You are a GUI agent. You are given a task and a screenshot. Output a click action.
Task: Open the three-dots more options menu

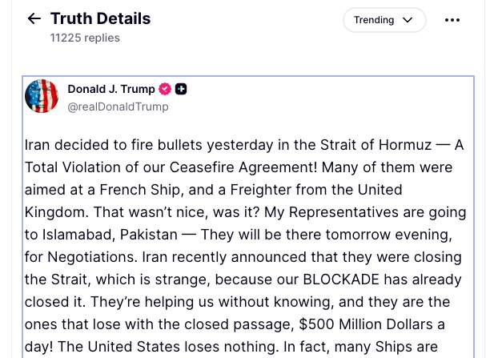click(452, 20)
